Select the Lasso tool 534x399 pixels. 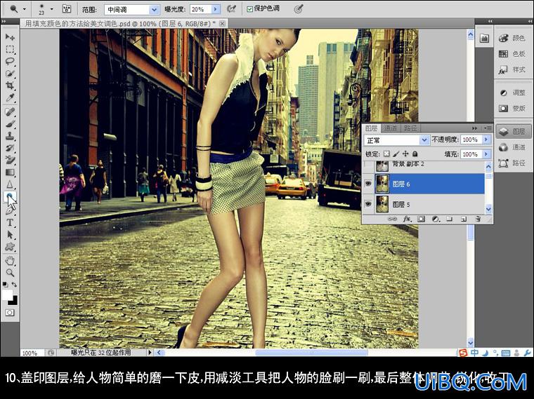click(10, 62)
